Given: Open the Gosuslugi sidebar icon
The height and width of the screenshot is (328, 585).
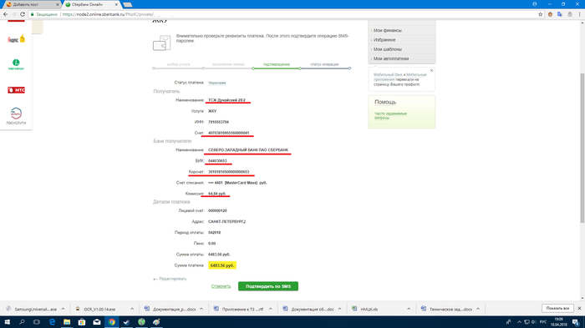Looking at the screenshot, I should (x=16, y=116).
